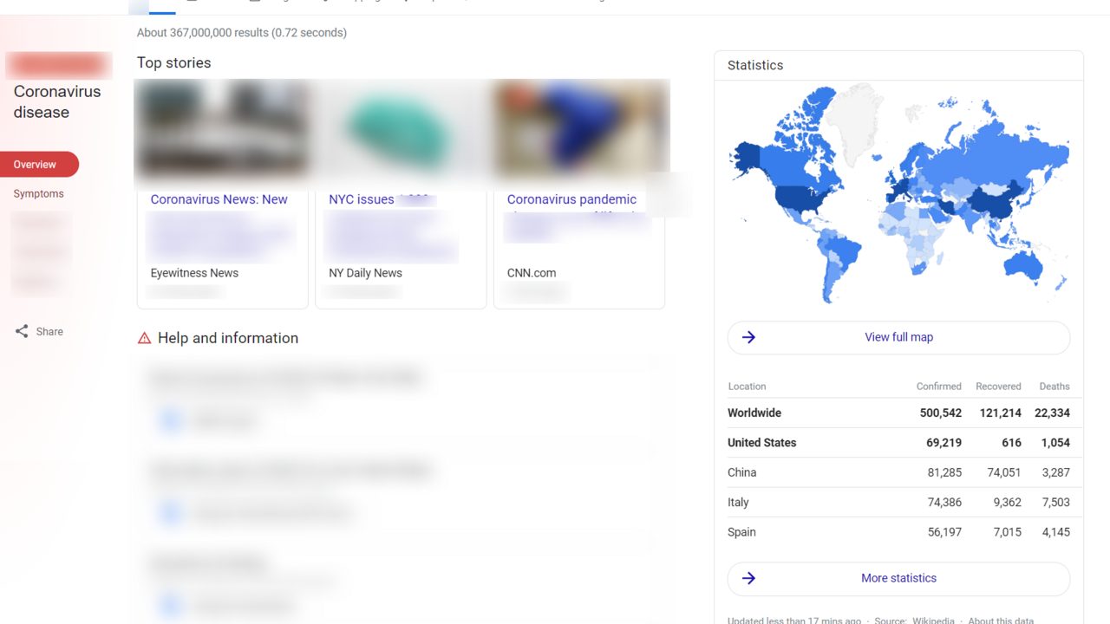Click the CNN.com source name

tap(532, 273)
